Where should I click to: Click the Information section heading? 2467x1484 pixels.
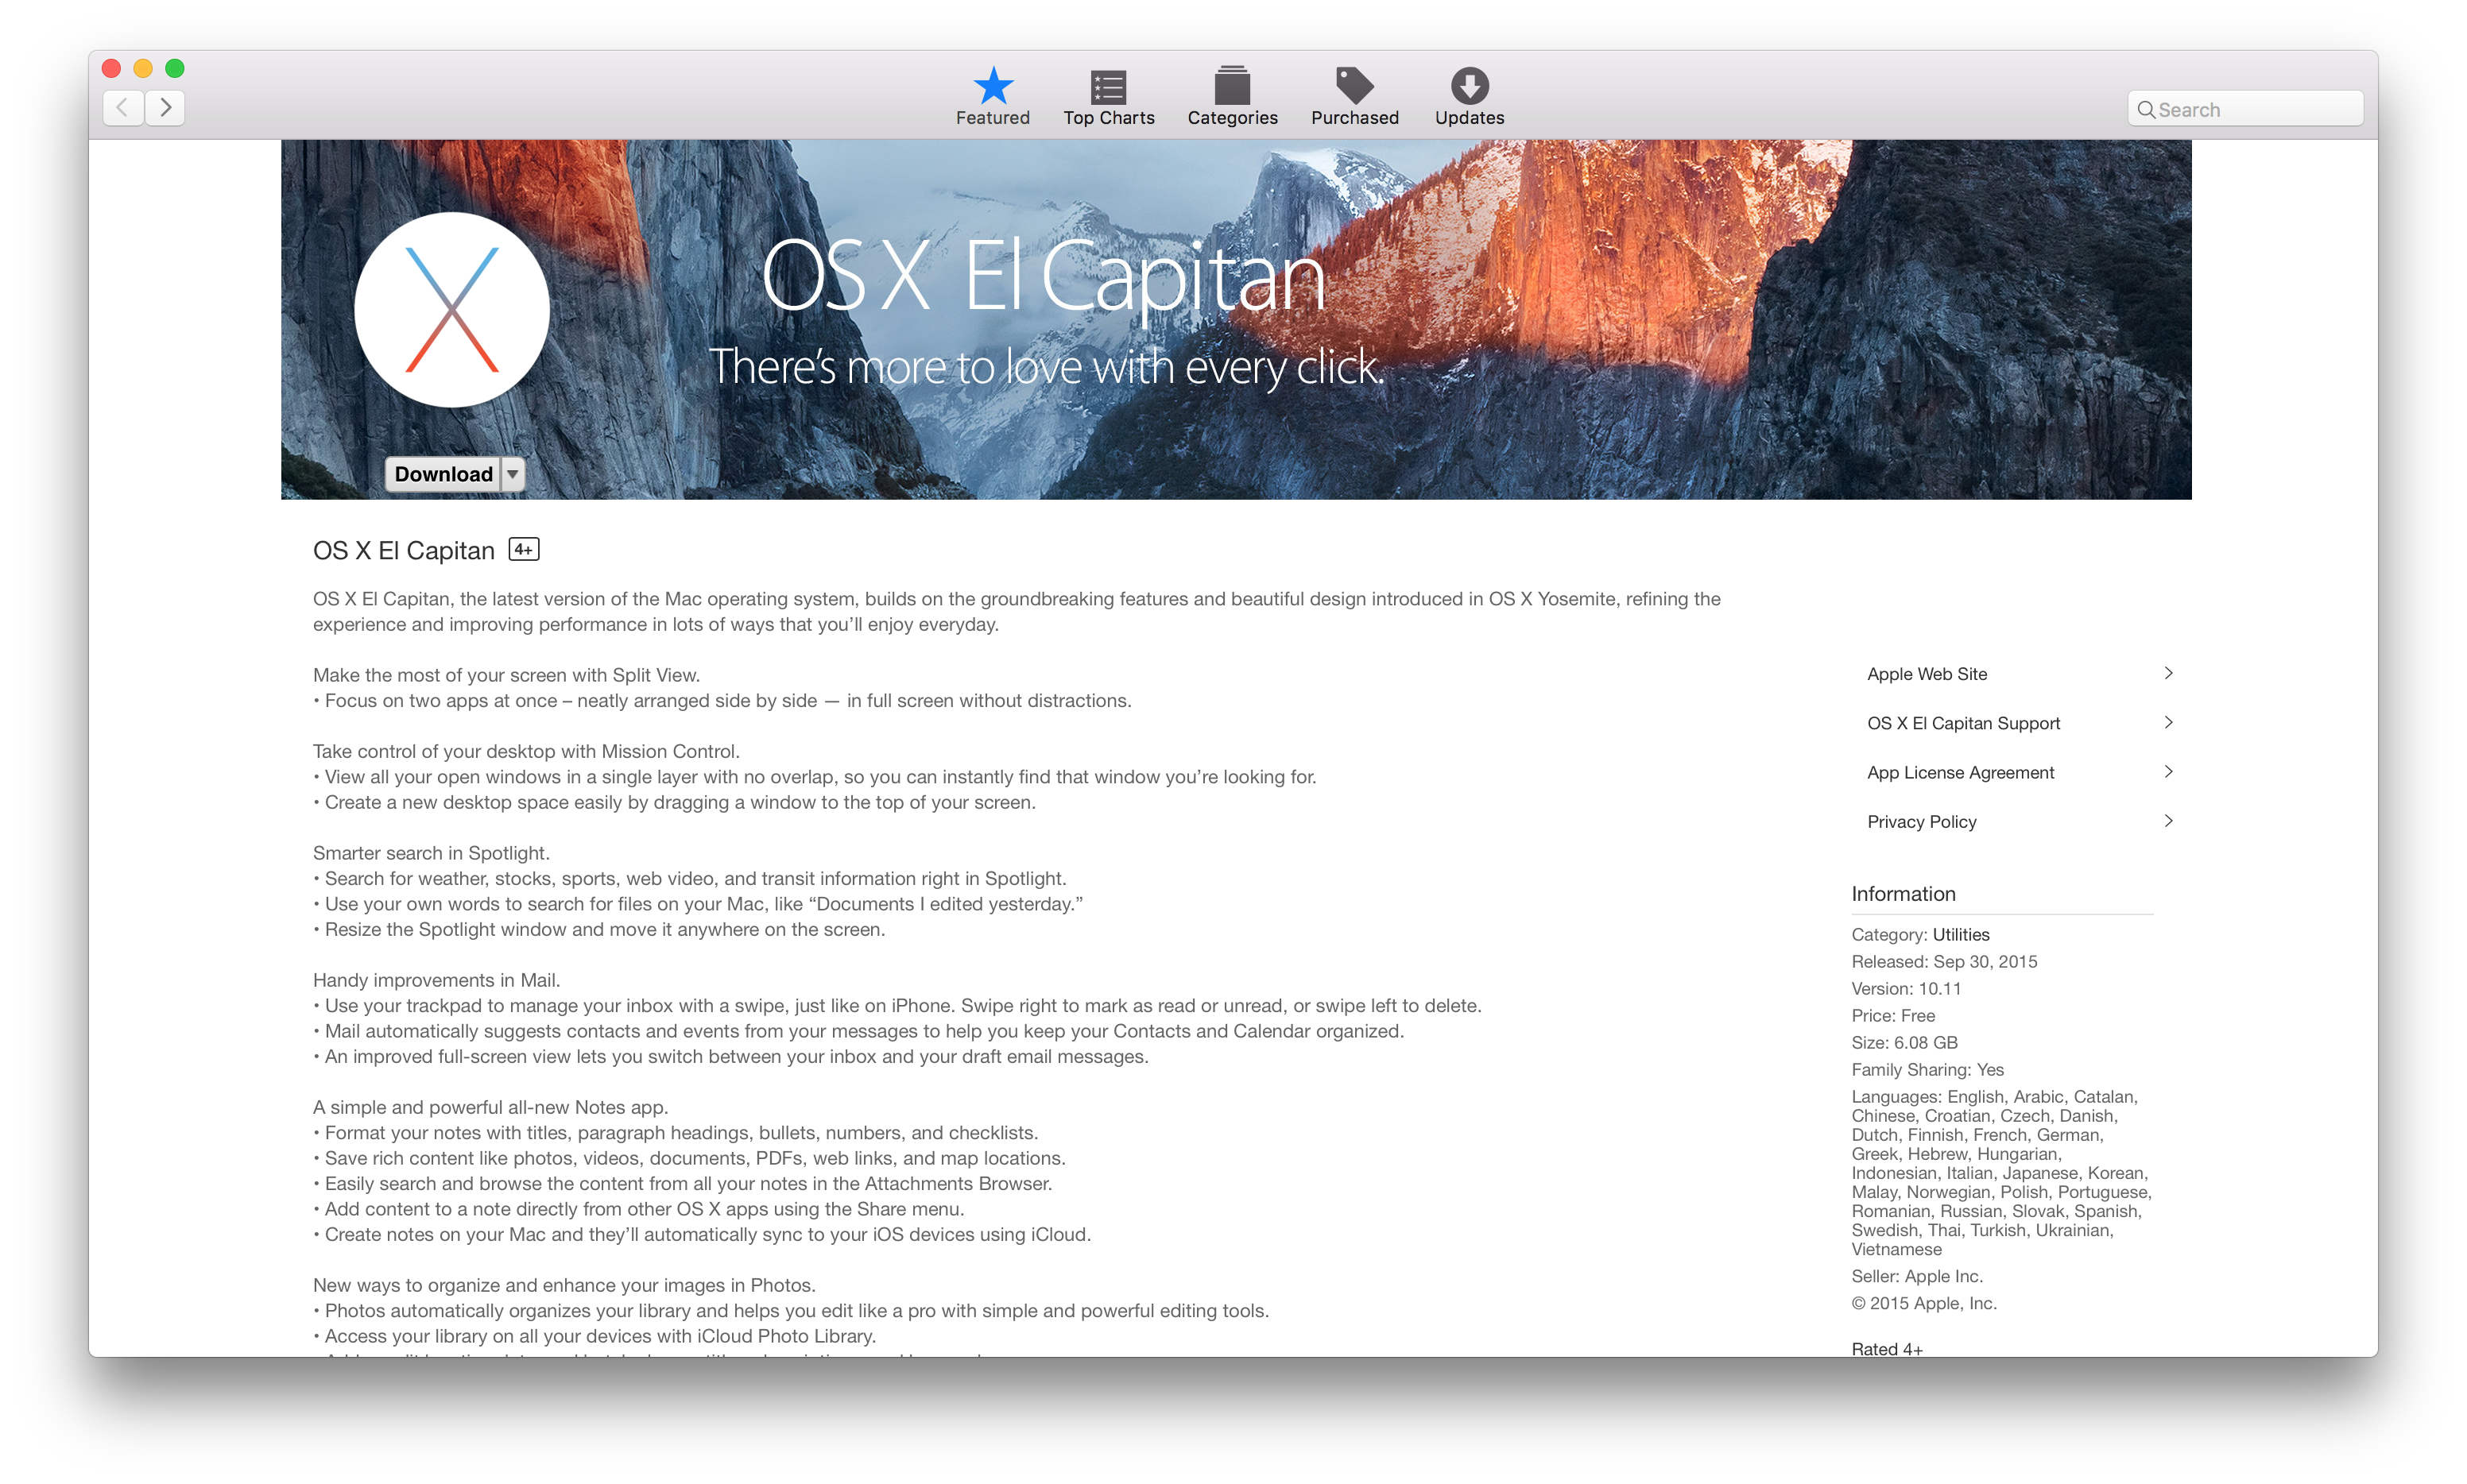coord(1903,894)
